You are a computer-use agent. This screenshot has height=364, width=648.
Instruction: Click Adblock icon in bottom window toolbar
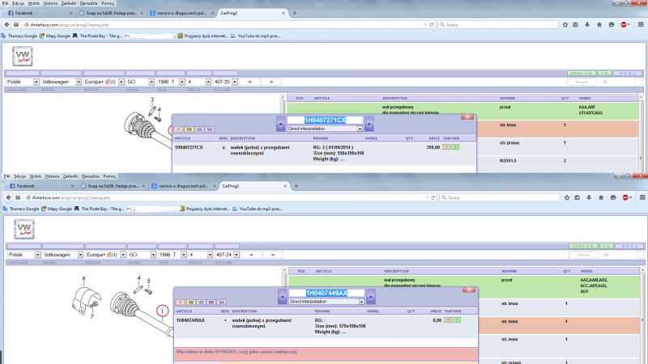(626, 197)
